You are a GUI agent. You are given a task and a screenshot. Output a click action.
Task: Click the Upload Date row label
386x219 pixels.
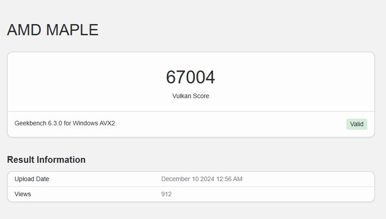32,179
